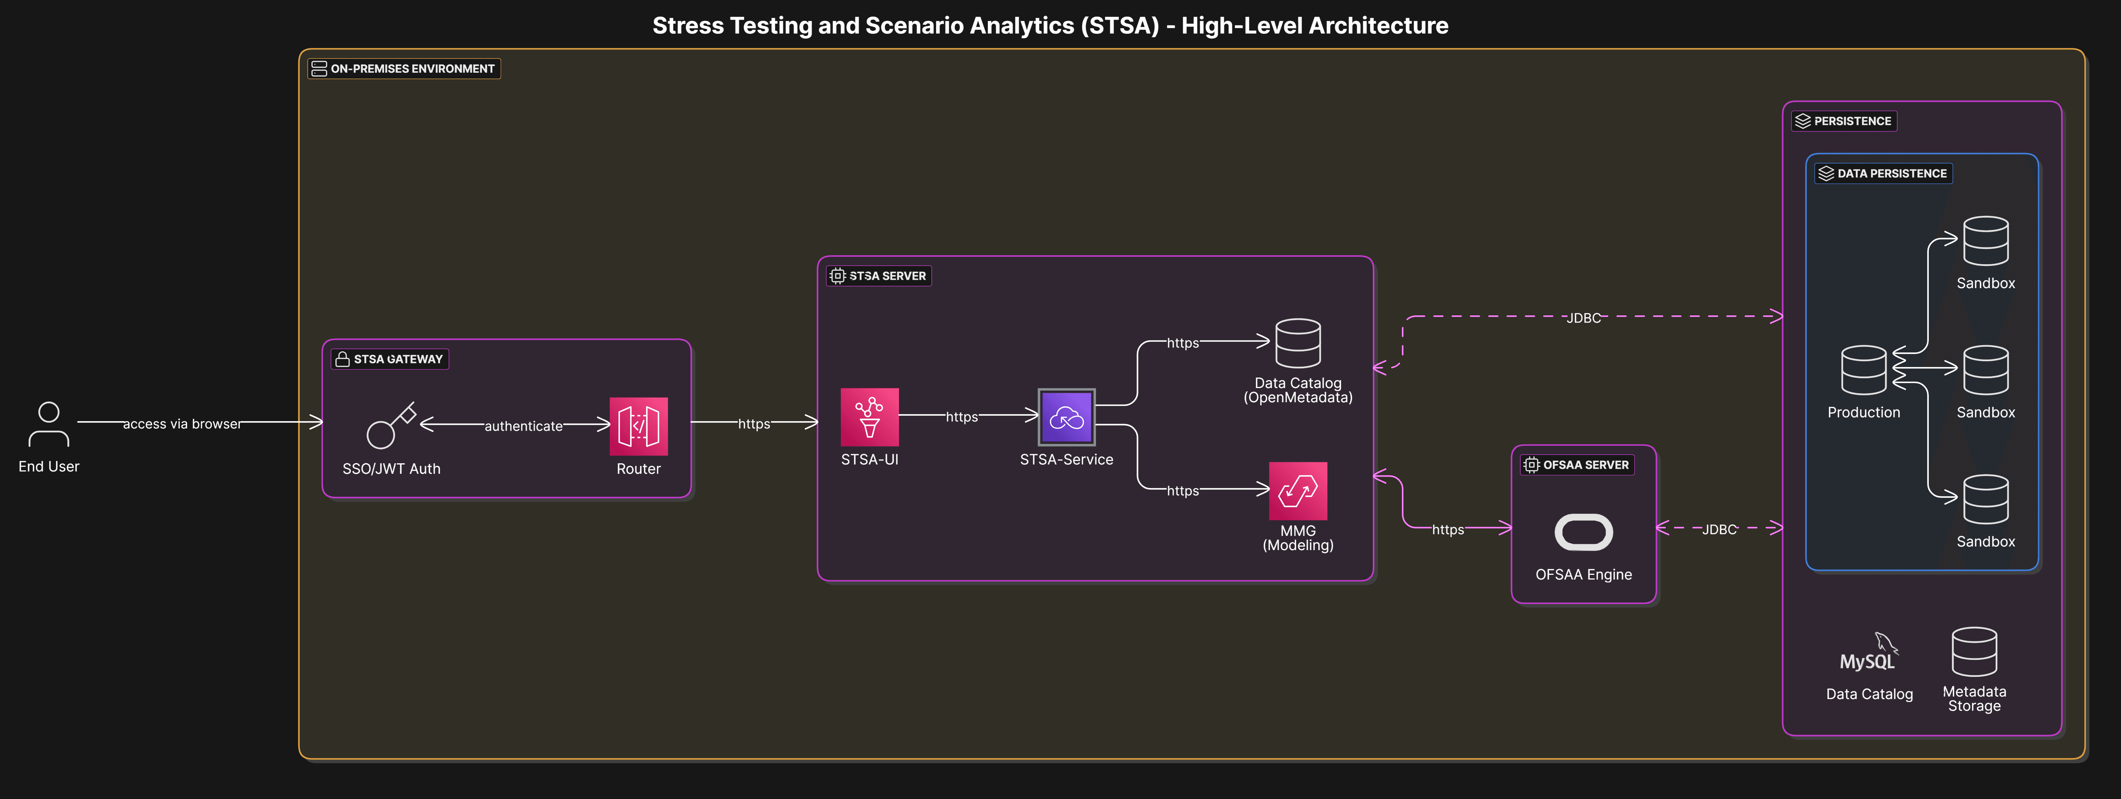Select the OFSAA SERVER group label
This screenshot has width=2121, height=799.
coord(1577,465)
